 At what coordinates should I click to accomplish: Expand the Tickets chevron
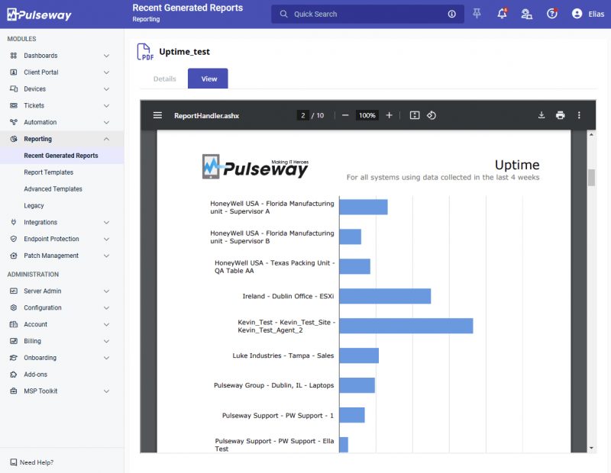coord(106,105)
